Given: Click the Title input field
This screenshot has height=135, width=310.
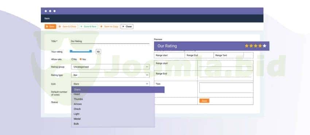Looking at the screenshot, I should 110,41.
